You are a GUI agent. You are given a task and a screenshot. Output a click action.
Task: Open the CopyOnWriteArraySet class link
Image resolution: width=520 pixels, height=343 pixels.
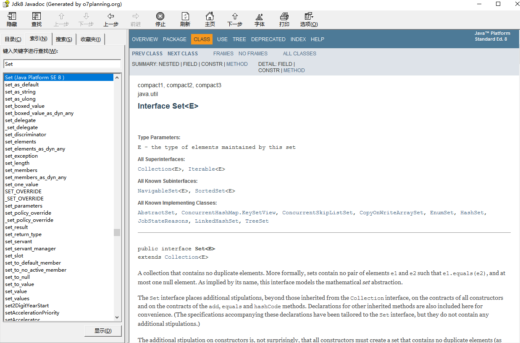[391, 213]
